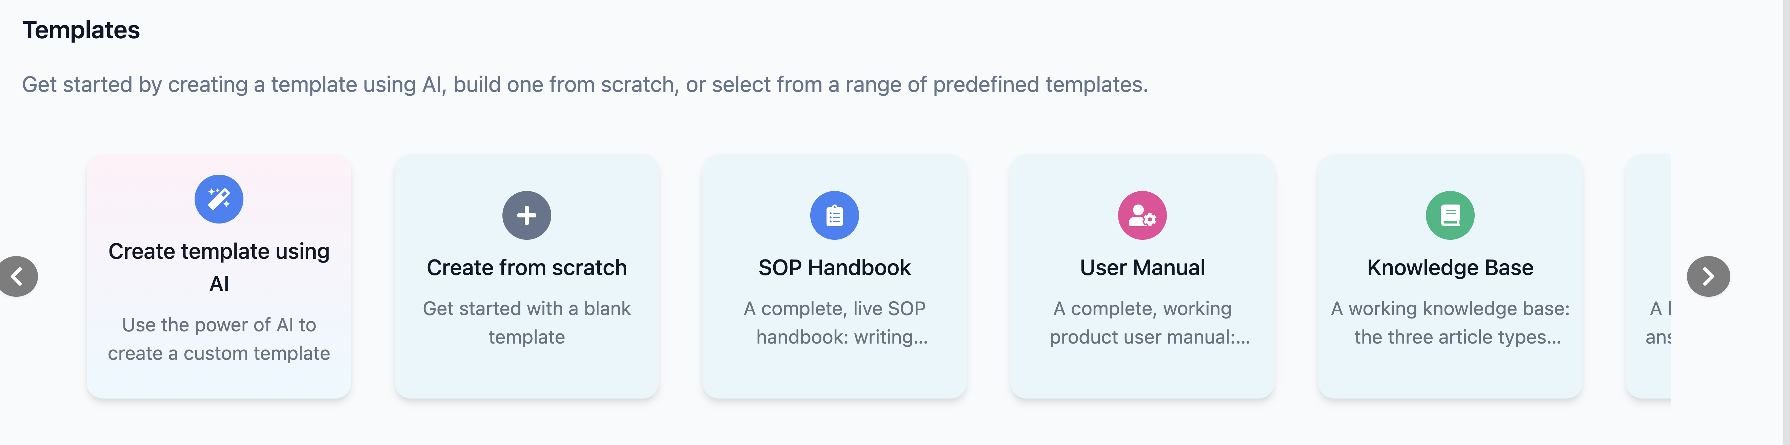Select the Create from scratch title
Screen dimensions: 1790x445
(x=527, y=268)
